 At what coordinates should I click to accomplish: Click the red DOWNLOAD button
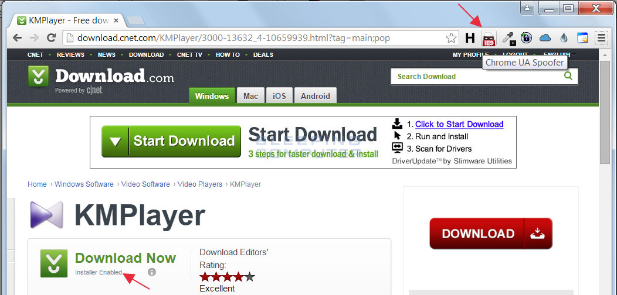(x=491, y=234)
